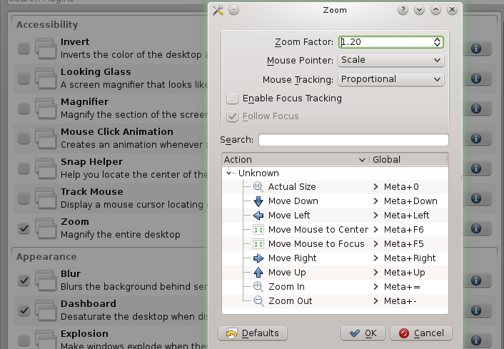
Task: Enable the Invert effect checkbox
Action: coord(24,49)
